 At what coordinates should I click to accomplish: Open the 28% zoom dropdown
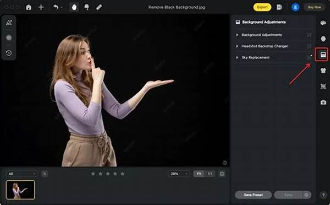(178, 174)
